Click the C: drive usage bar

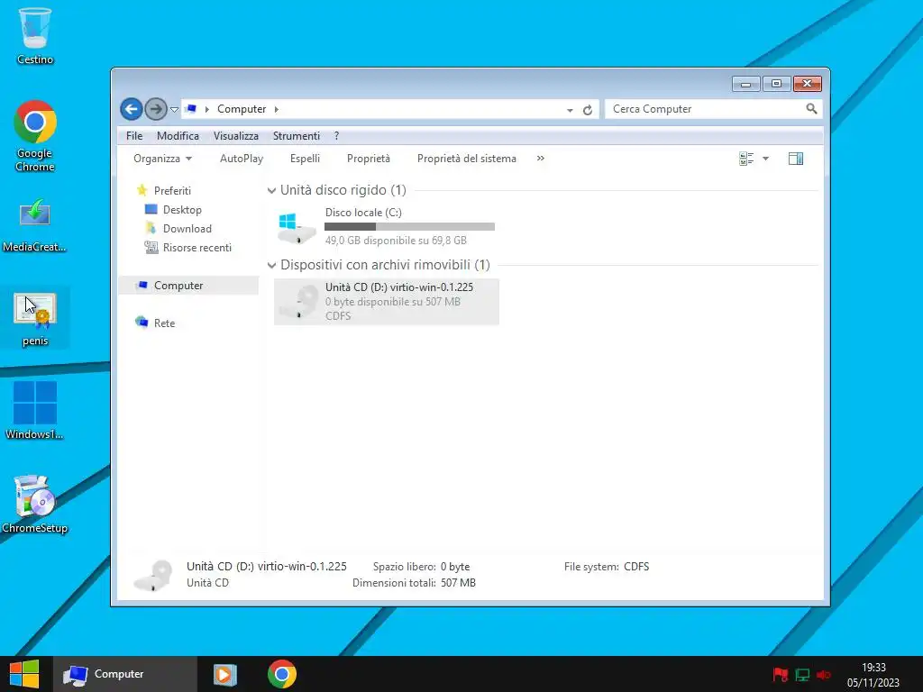pyautogui.click(x=410, y=226)
